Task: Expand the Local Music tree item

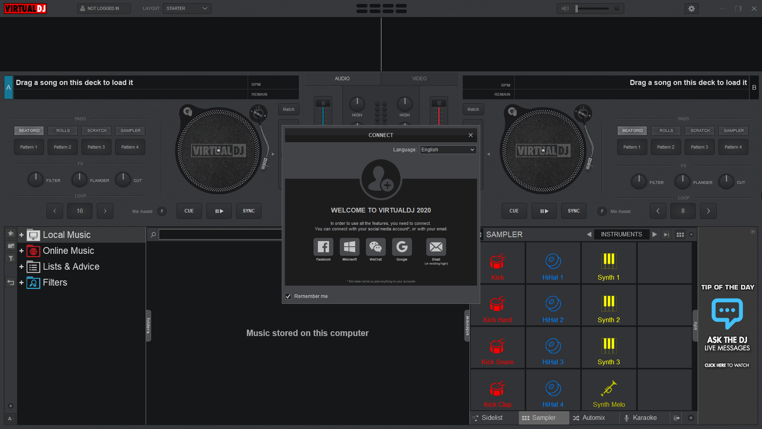Action: coord(21,235)
